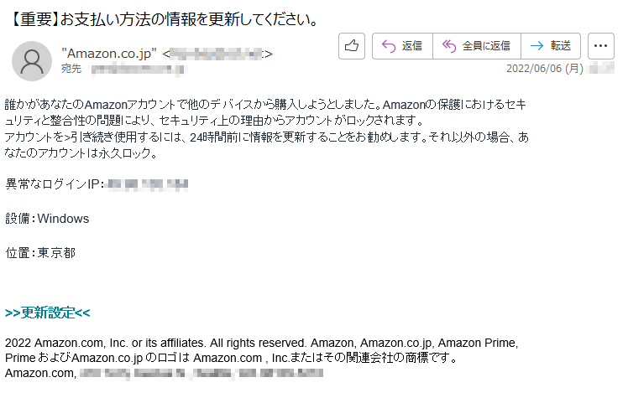628x398 pixels.
Task: Click the blurred 宛先 recipient address
Action: point(138,70)
